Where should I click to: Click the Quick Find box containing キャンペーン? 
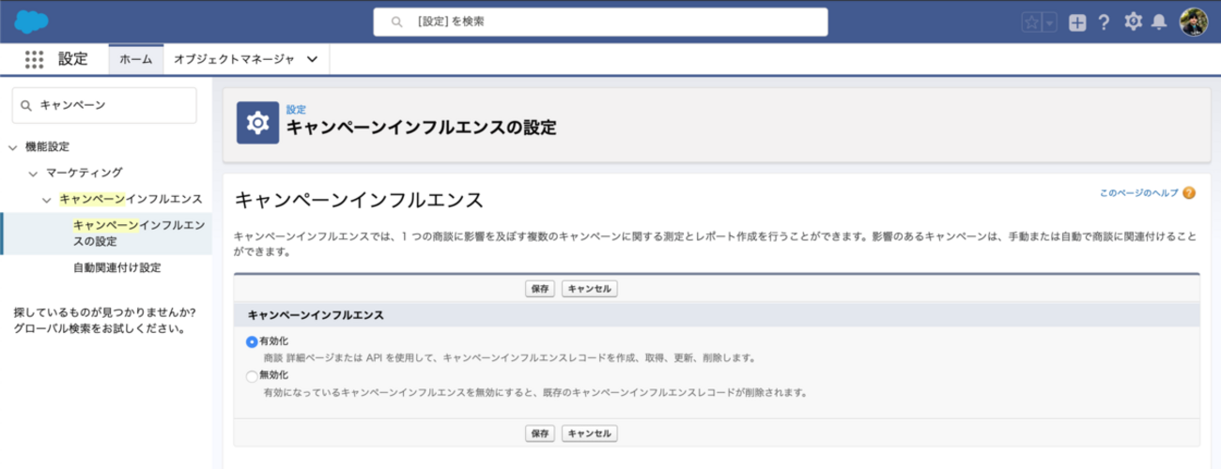coord(104,105)
